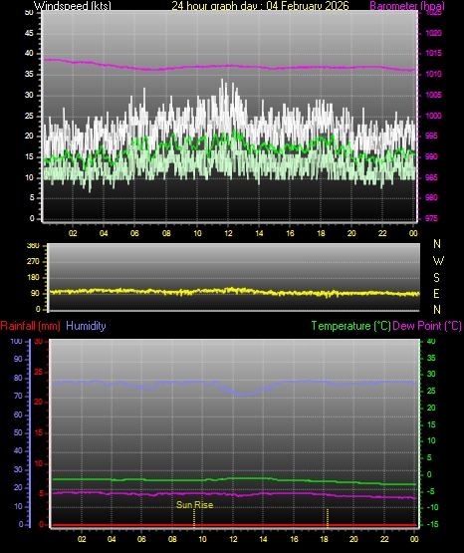Screen dimensions: 464x553
Task: Click the red rainfall baseline
Action: (x=234, y=525)
